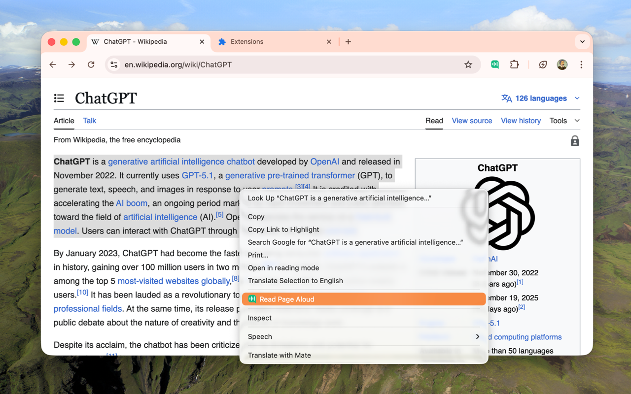This screenshot has height=394, width=631.
Task: Go back using the back arrow
Action: 53,65
